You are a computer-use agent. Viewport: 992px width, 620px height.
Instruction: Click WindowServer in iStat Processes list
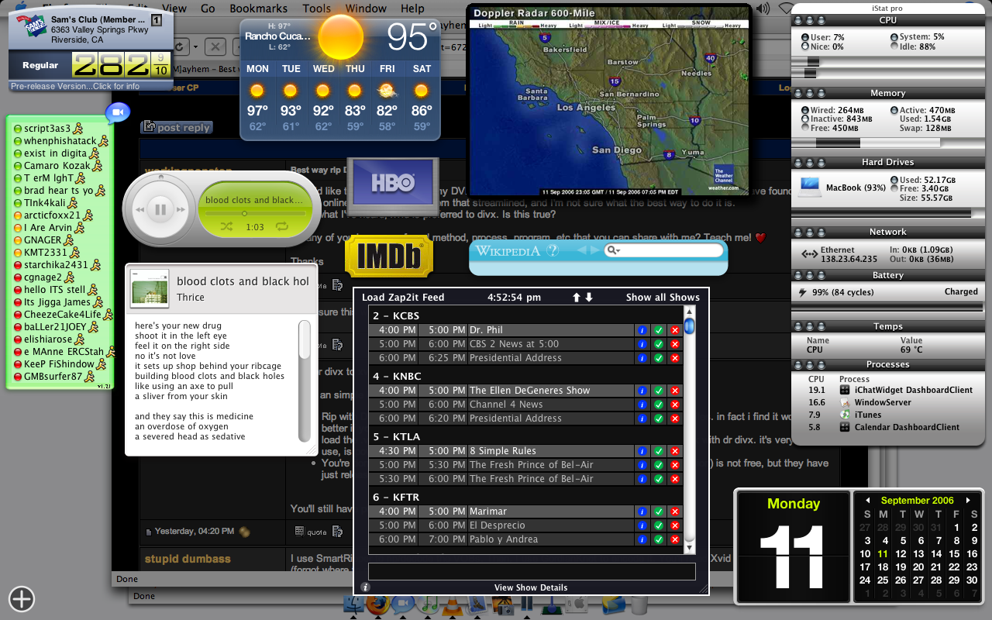(883, 402)
